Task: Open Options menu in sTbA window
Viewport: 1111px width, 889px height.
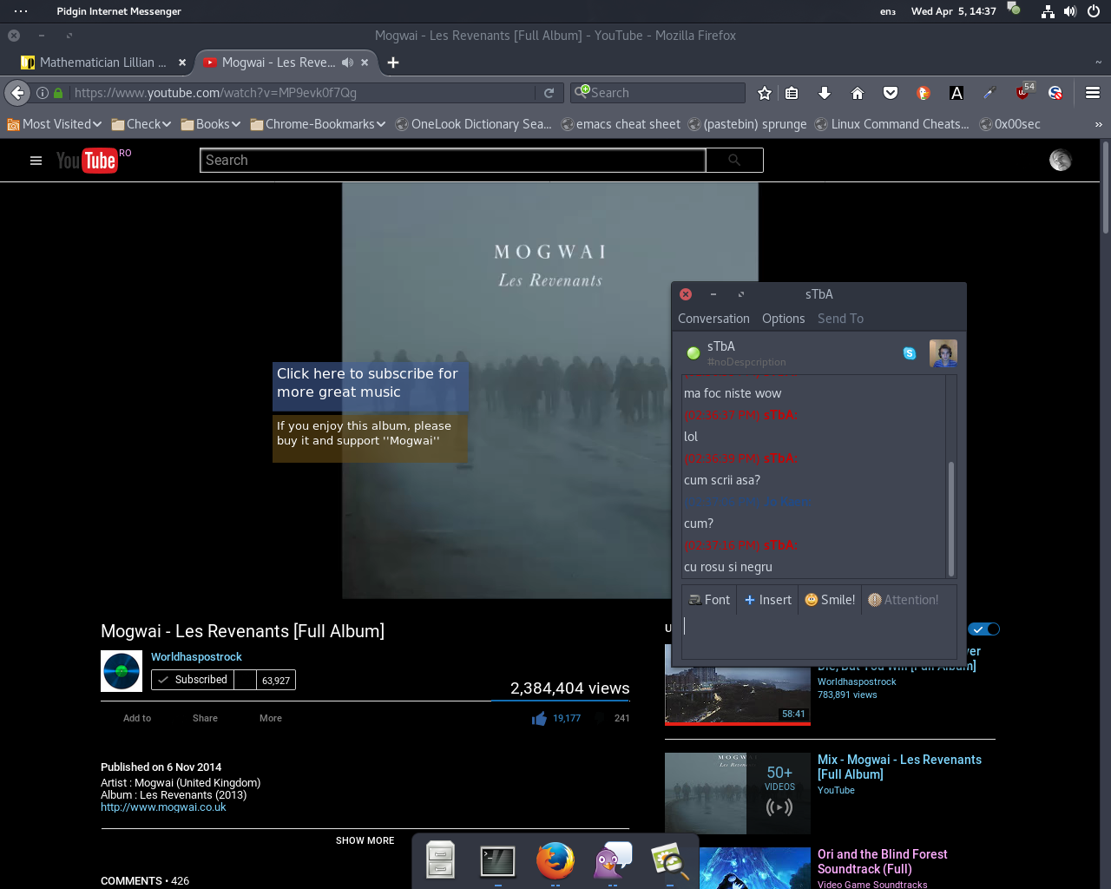Action: (x=784, y=319)
